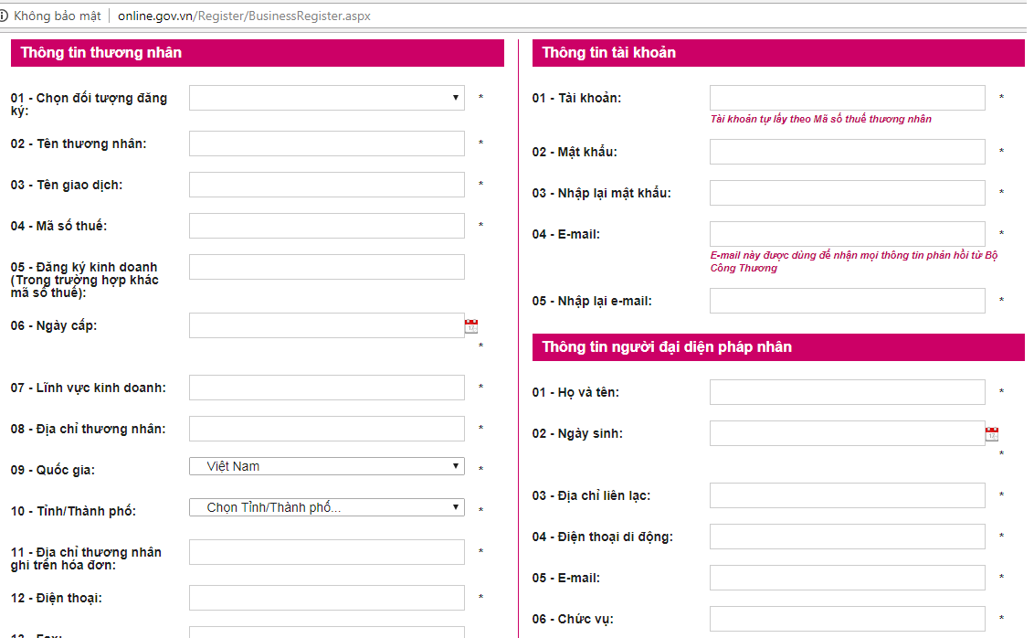The height and width of the screenshot is (638, 1034).
Task: Click the Tên thương nhân input field
Action: point(326,144)
